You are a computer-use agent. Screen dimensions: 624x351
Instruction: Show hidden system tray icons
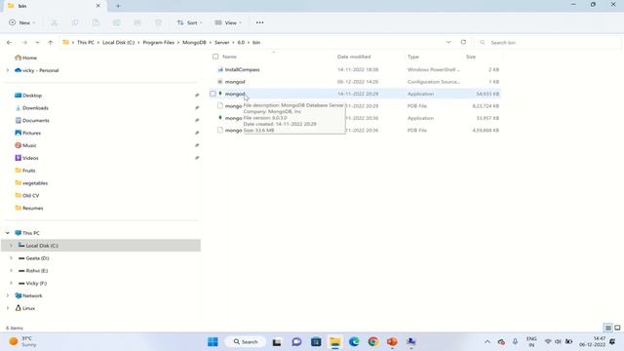[487, 341]
